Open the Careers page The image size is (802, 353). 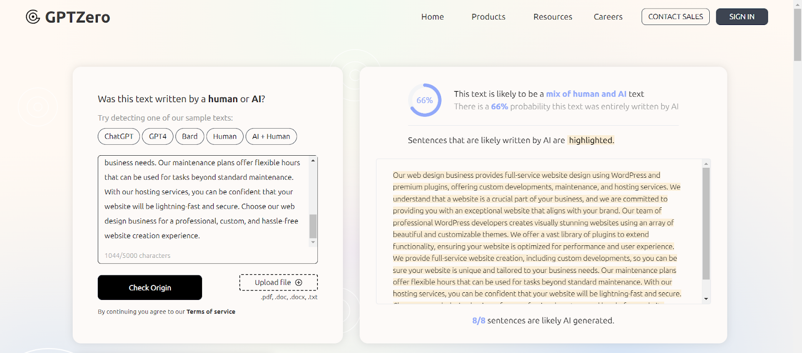[x=608, y=17]
